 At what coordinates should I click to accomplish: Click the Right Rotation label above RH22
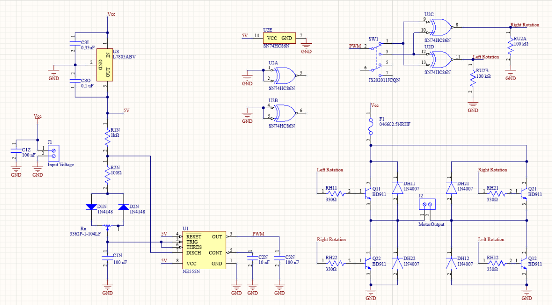(331, 240)
